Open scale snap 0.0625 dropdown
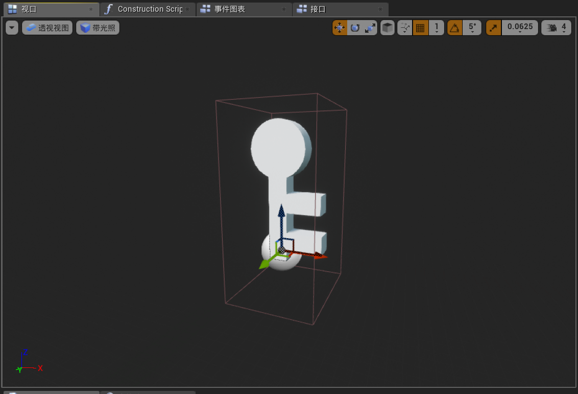Viewport: 578px width, 394px height. (x=520, y=28)
